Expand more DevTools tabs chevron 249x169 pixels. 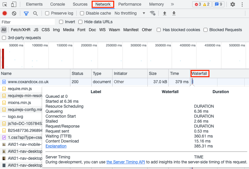(172, 4)
